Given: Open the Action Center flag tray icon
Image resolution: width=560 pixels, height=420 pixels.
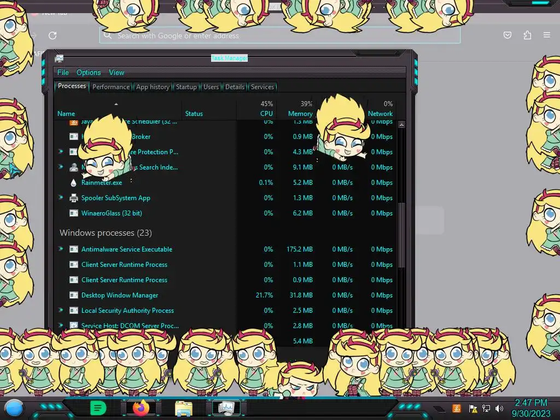Looking at the screenshot, I should click(473, 409).
